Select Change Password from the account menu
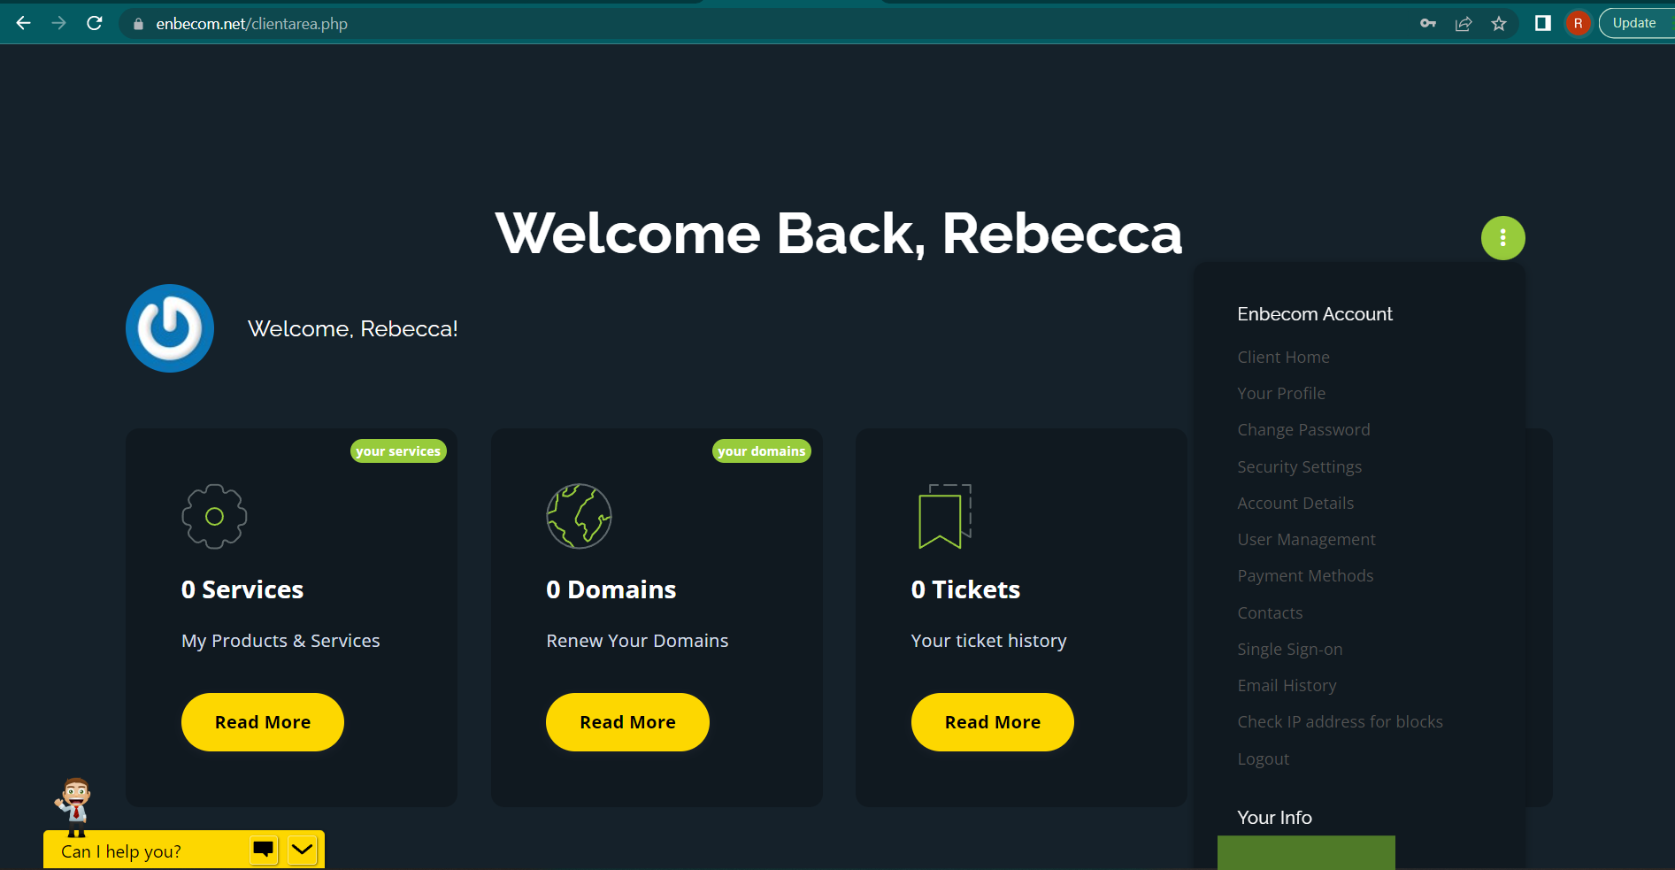This screenshot has height=870, width=1675. [1303, 430]
